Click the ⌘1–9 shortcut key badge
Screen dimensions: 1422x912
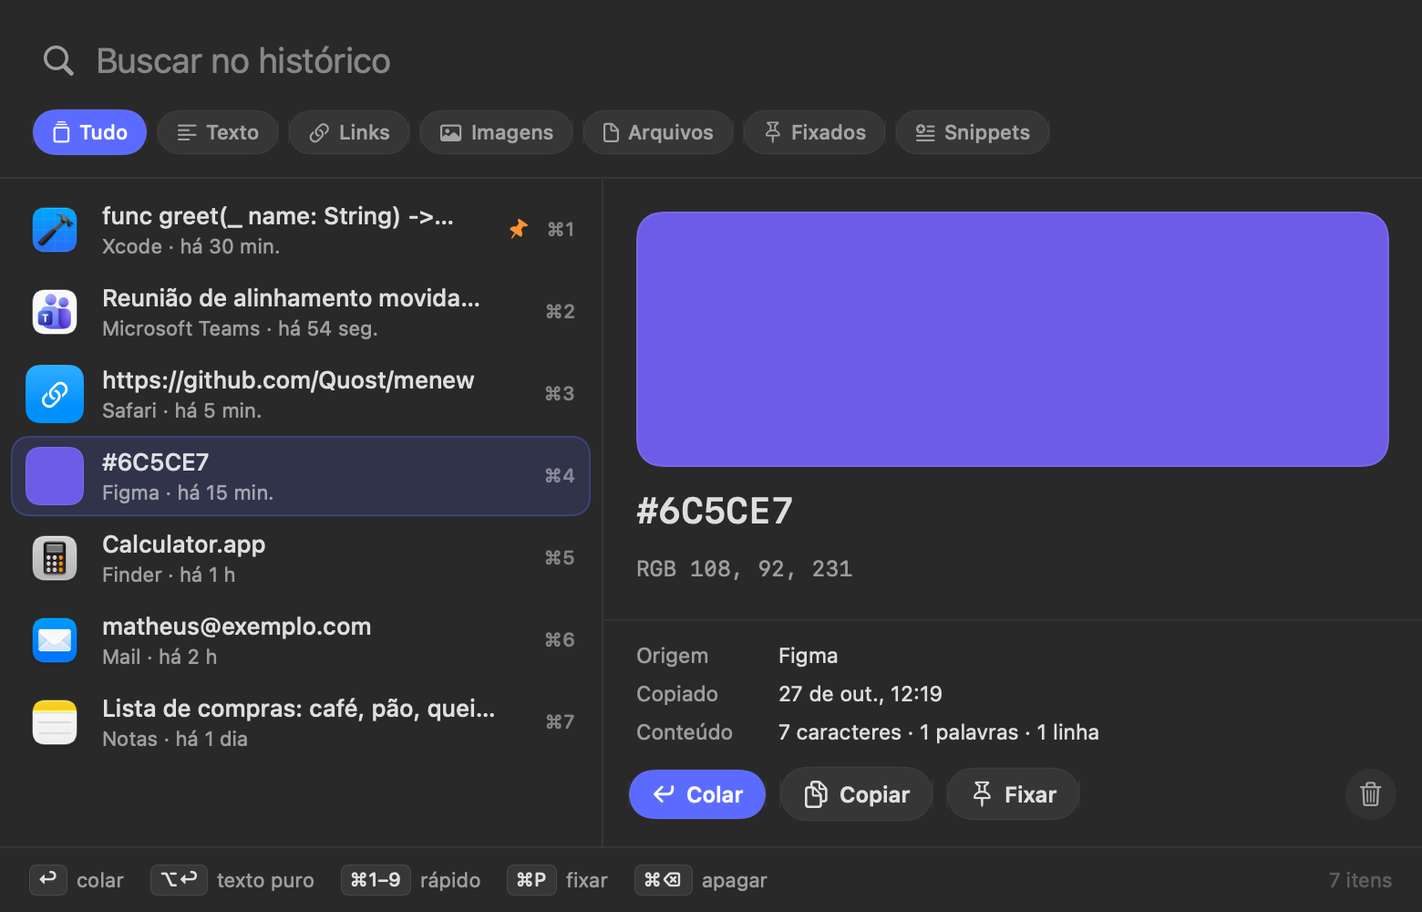[376, 880]
